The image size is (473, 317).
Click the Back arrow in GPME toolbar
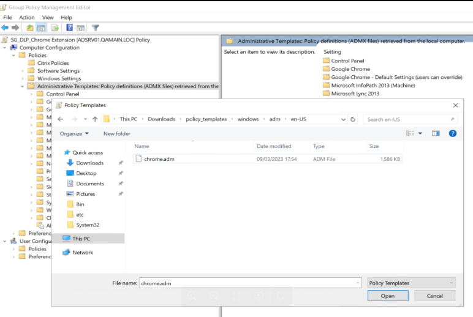[x=5, y=28]
